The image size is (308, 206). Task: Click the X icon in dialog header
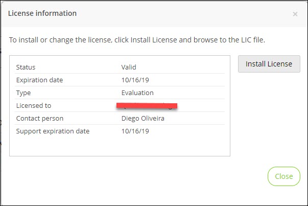coord(295,14)
